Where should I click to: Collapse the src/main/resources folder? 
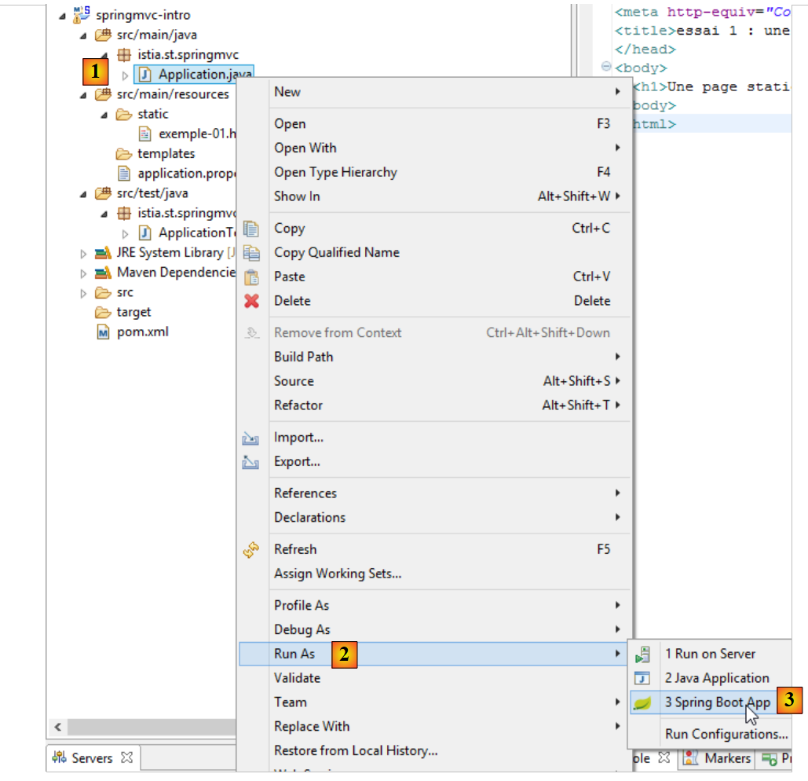[x=84, y=94]
